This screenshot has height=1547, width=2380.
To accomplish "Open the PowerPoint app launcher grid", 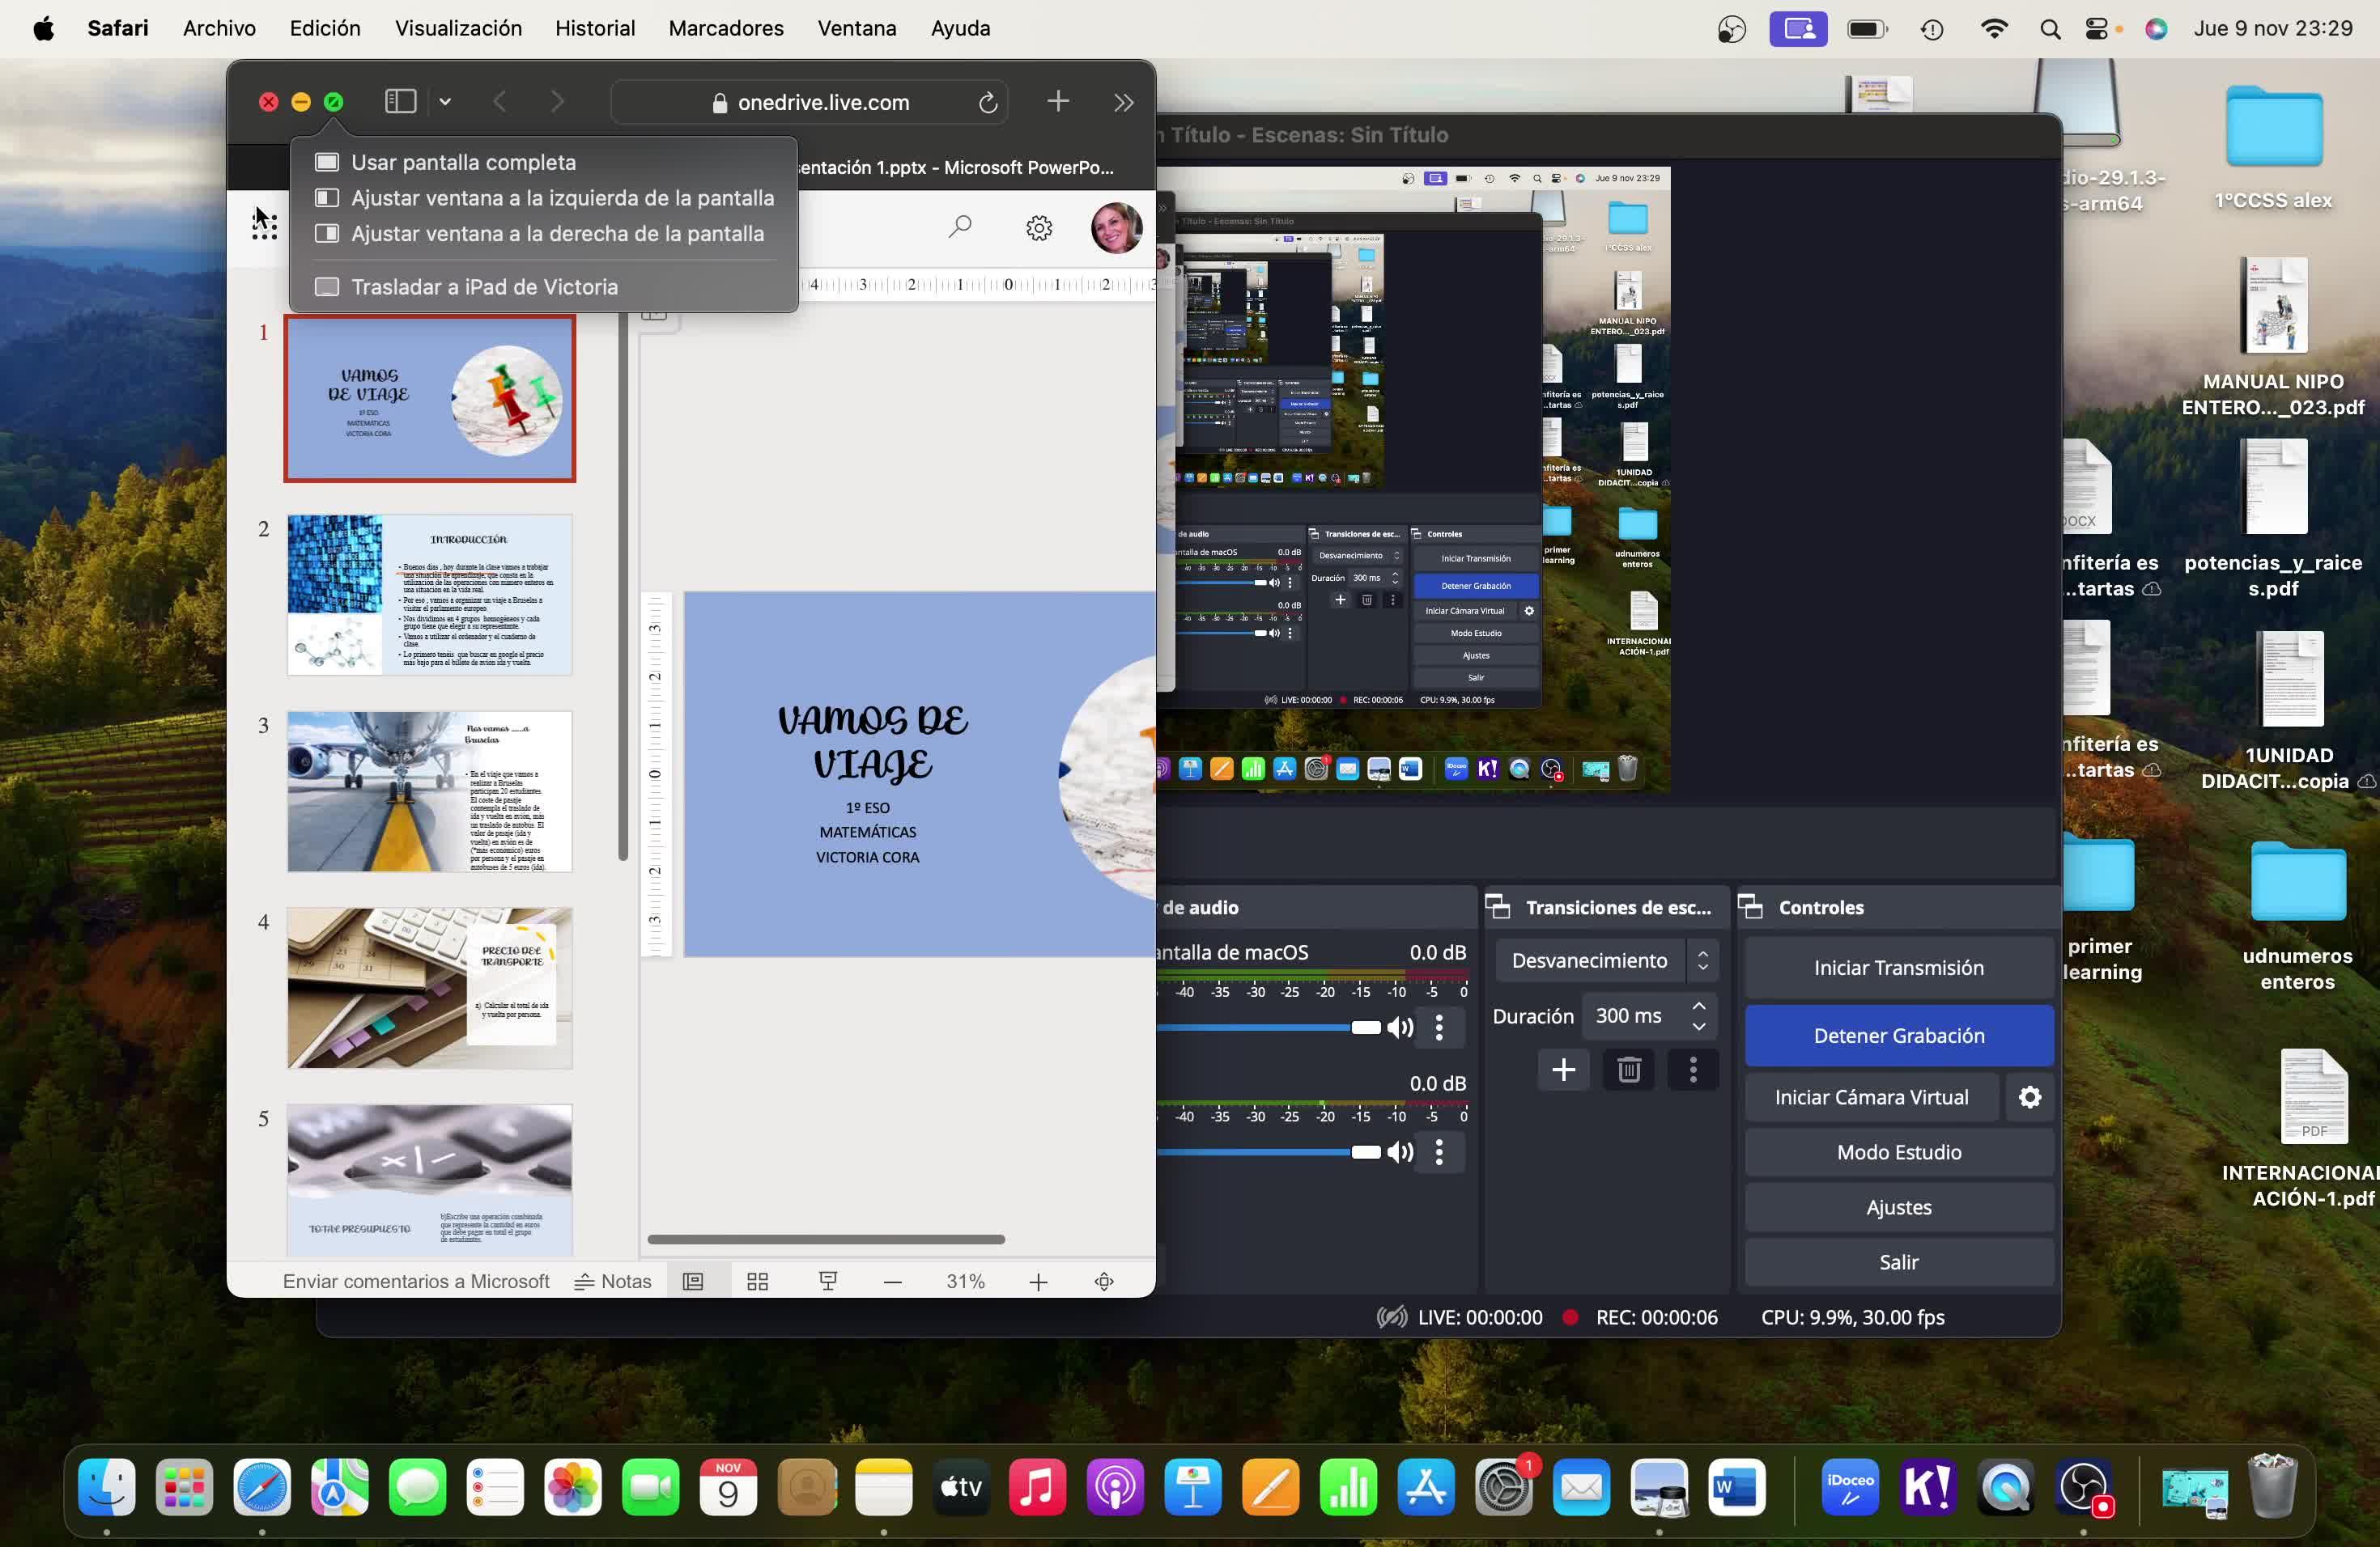I will tap(264, 226).
